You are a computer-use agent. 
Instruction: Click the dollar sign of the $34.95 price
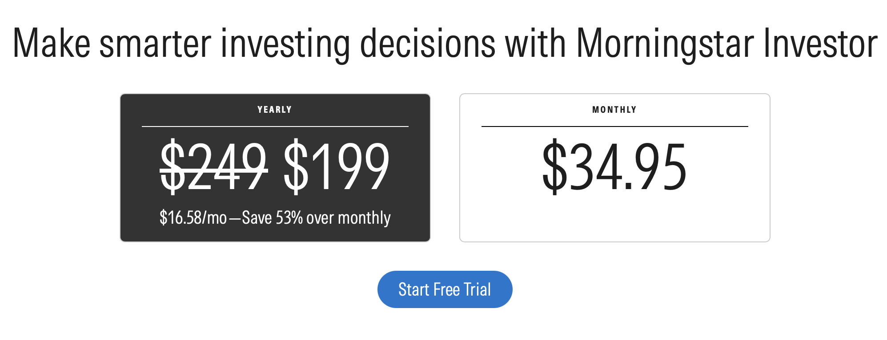pos(555,166)
